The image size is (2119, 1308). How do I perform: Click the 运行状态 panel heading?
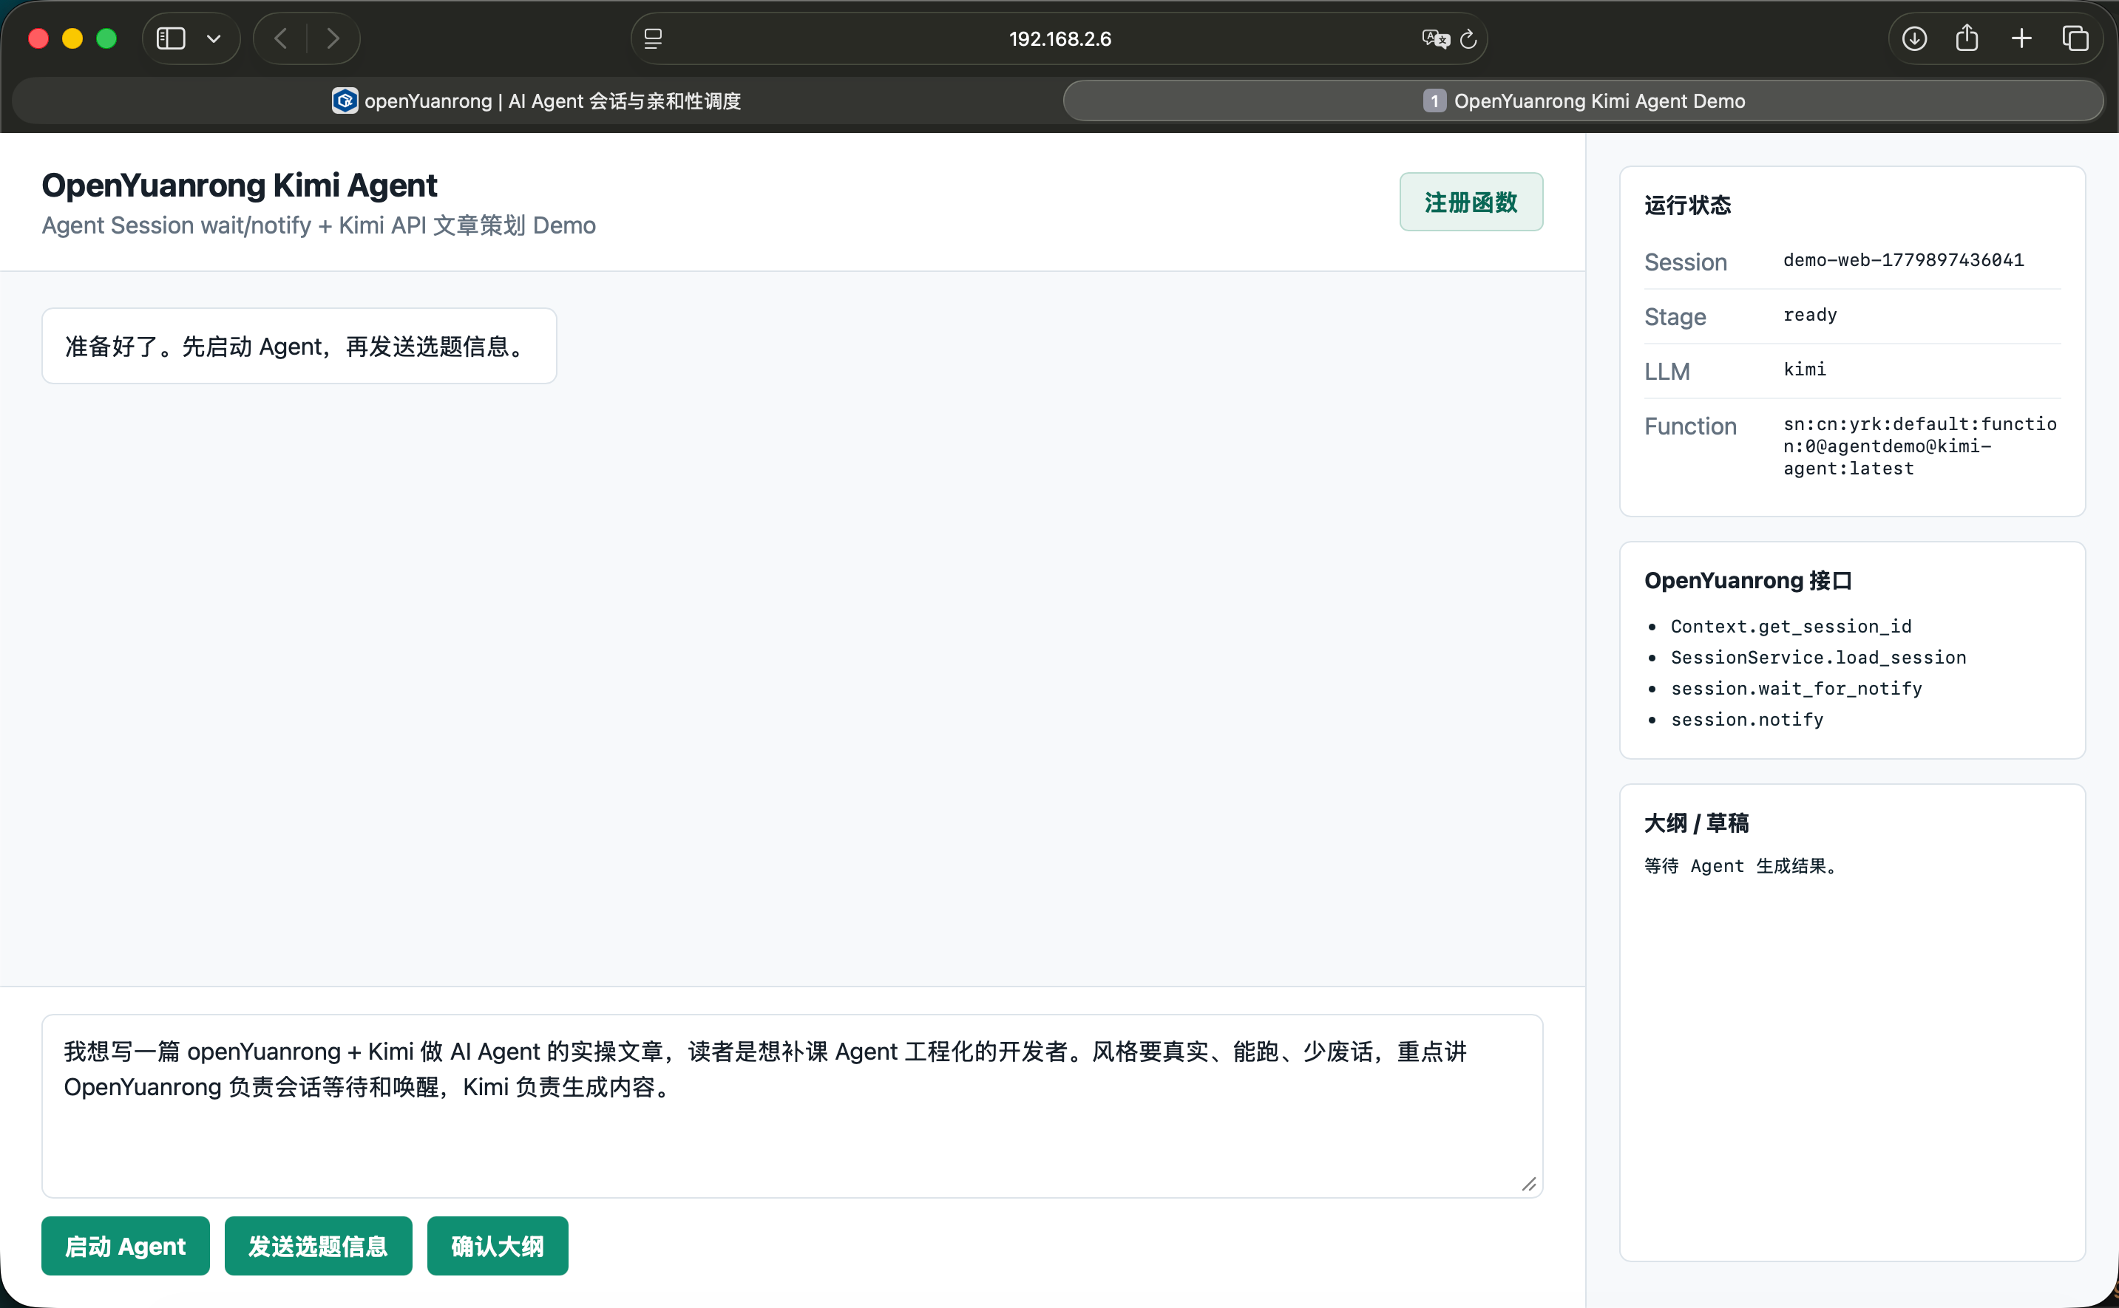pyautogui.click(x=1687, y=205)
